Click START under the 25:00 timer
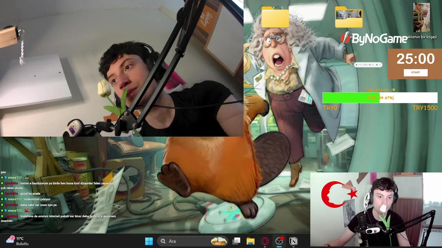The height and width of the screenshot is (248, 442). tap(415, 72)
